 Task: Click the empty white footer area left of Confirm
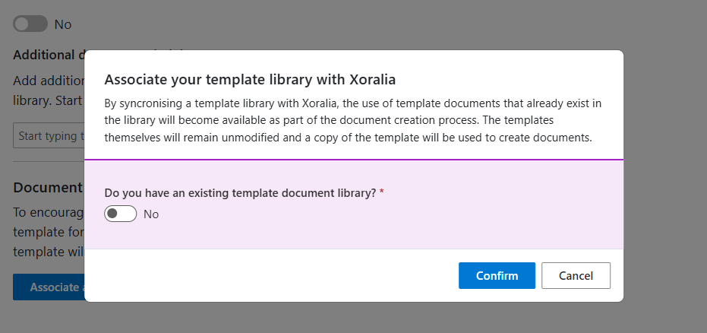coord(270,275)
